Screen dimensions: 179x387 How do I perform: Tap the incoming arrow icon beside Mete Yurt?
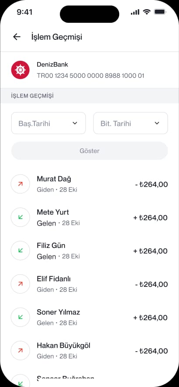pyautogui.click(x=20, y=217)
